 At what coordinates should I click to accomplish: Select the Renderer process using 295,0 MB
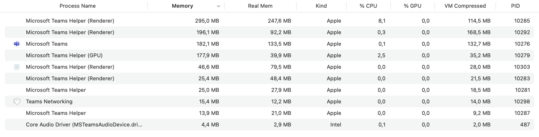coord(70,21)
